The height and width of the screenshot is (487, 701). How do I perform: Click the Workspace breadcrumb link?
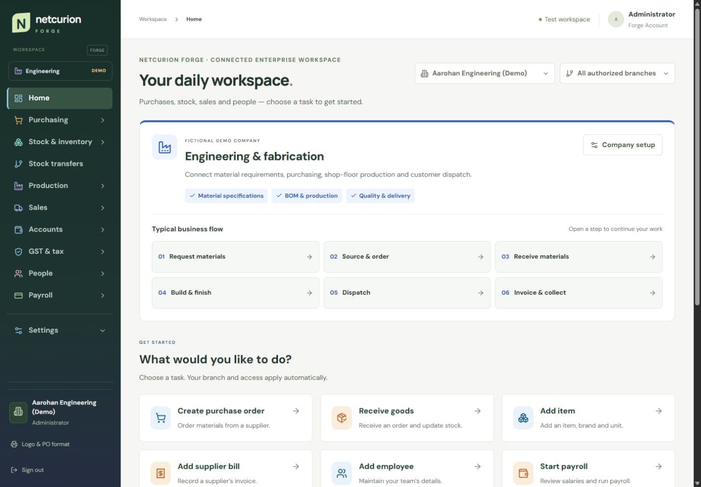[x=153, y=19]
